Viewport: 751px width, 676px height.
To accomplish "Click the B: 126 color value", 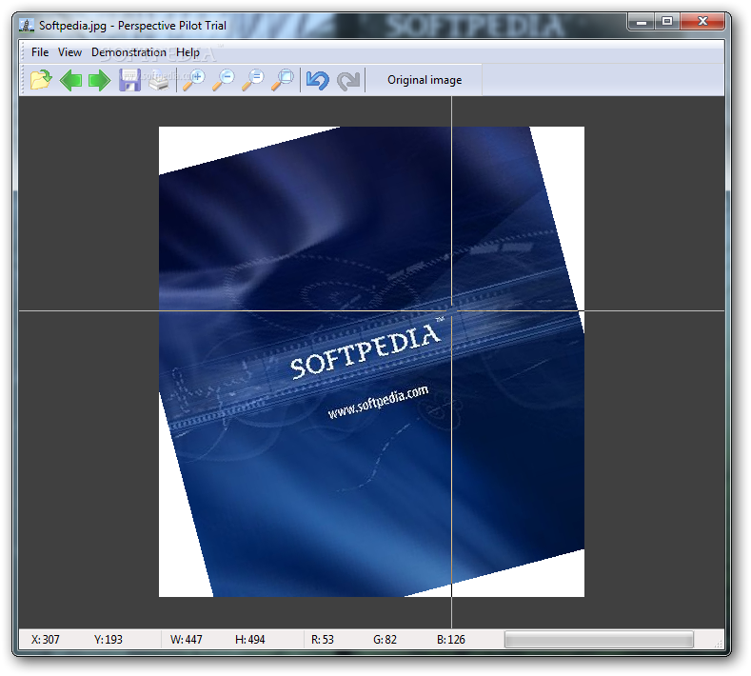I will 451,640.
